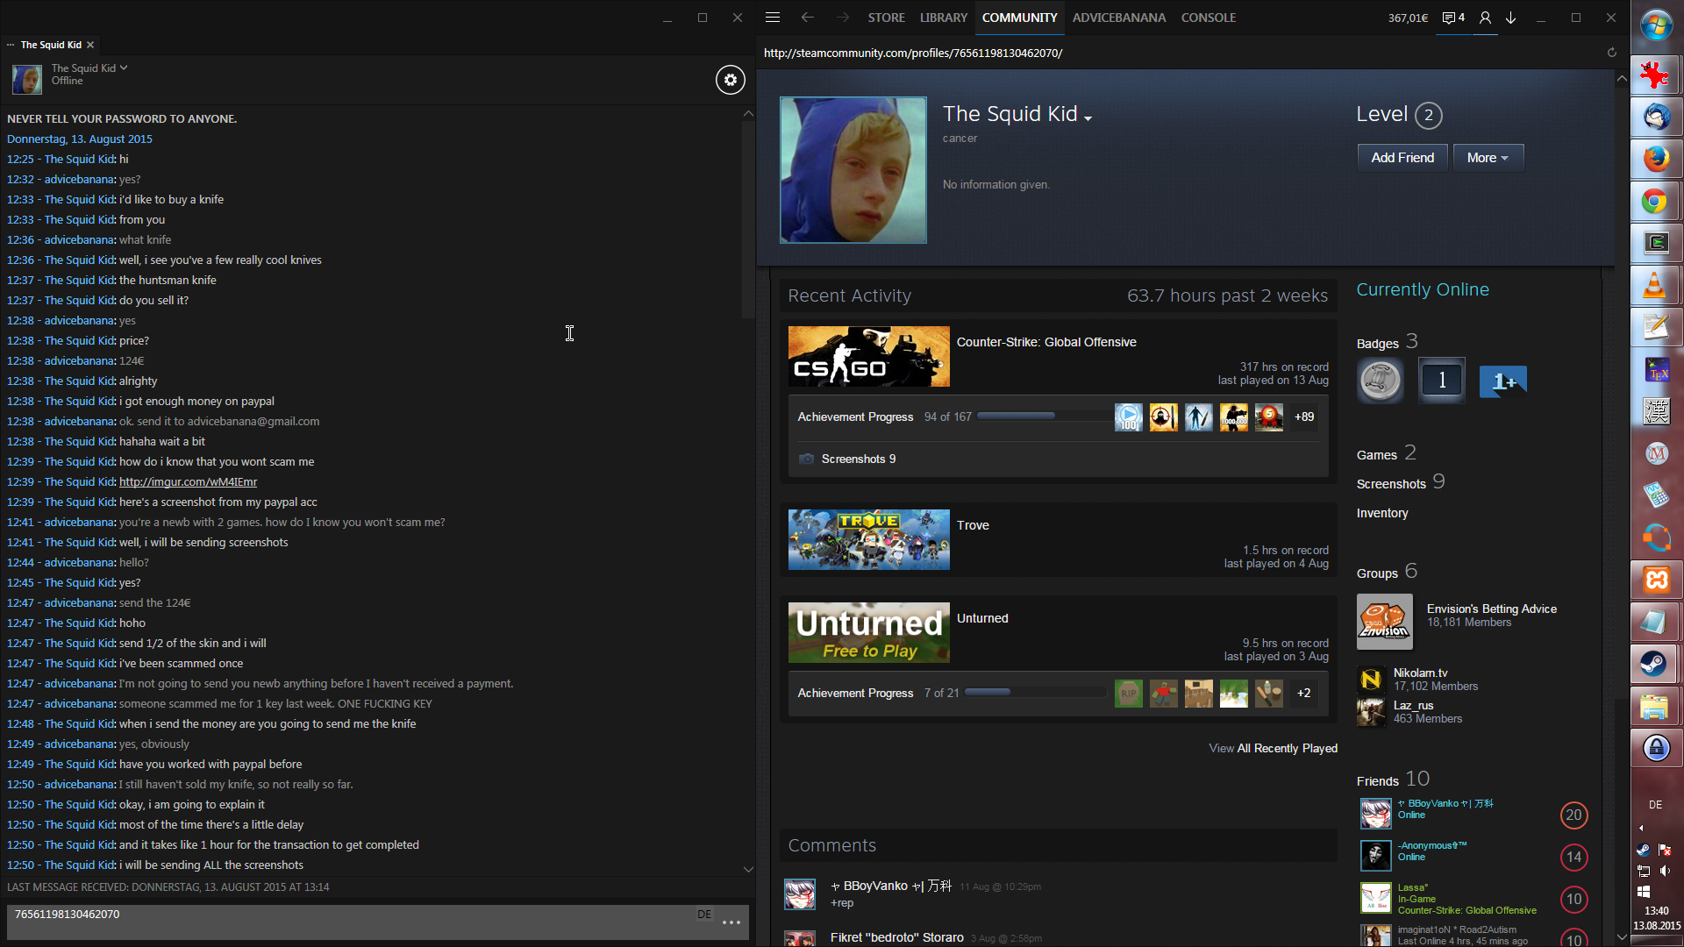Open the More dropdown on profile
The image size is (1684, 947).
[x=1488, y=158]
